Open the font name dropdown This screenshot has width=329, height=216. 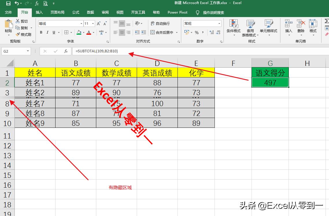tap(81, 23)
